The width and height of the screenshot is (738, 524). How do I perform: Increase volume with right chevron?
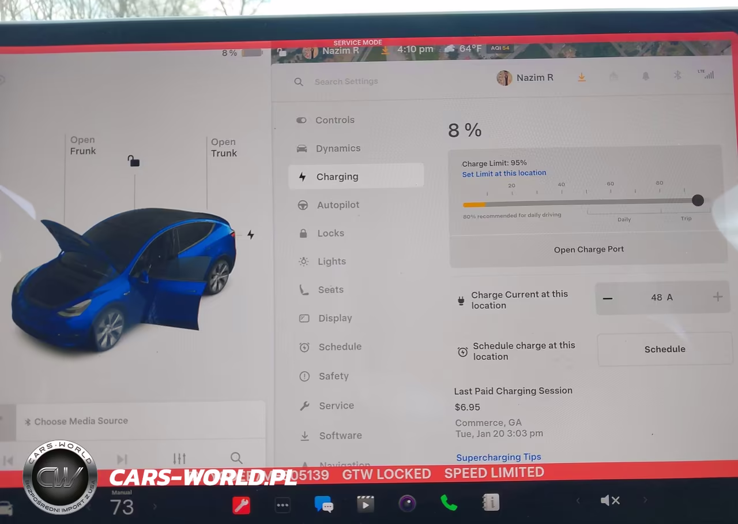click(645, 500)
